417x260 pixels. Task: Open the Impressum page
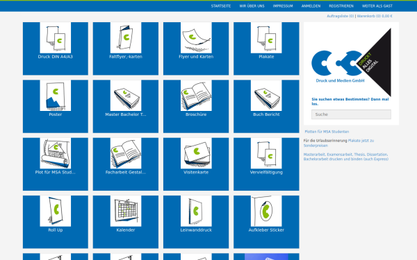[x=283, y=6]
